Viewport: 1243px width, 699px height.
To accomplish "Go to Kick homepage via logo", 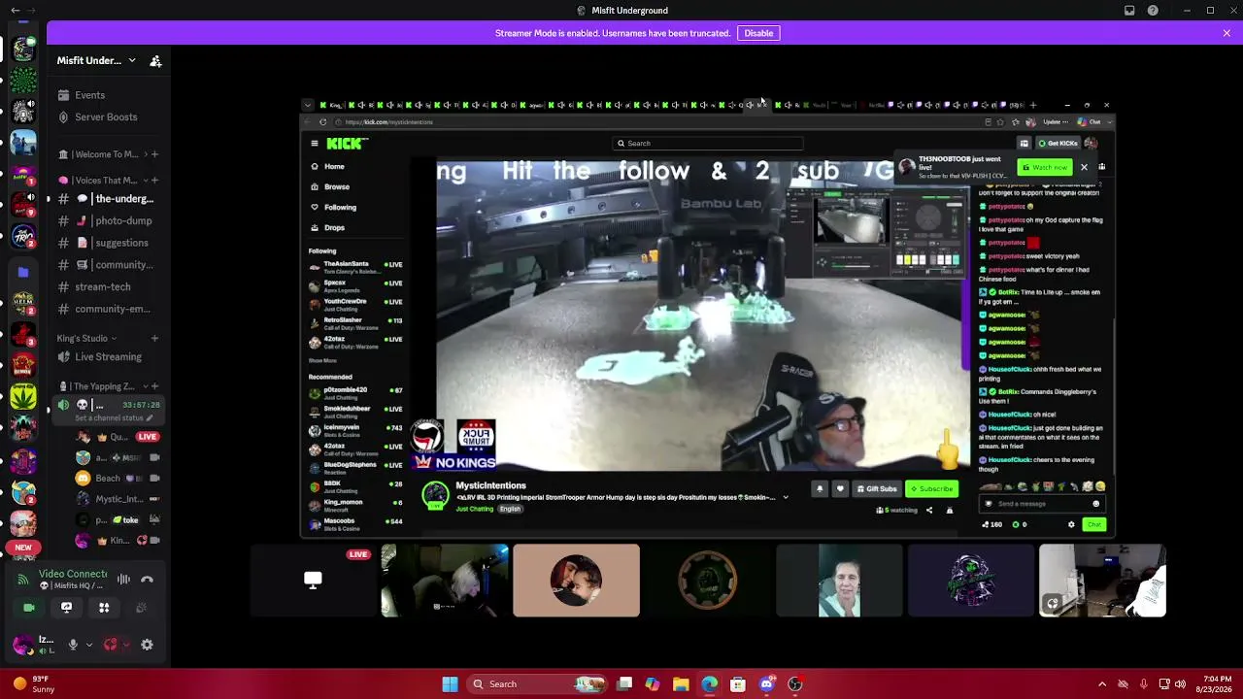I will coord(347,144).
